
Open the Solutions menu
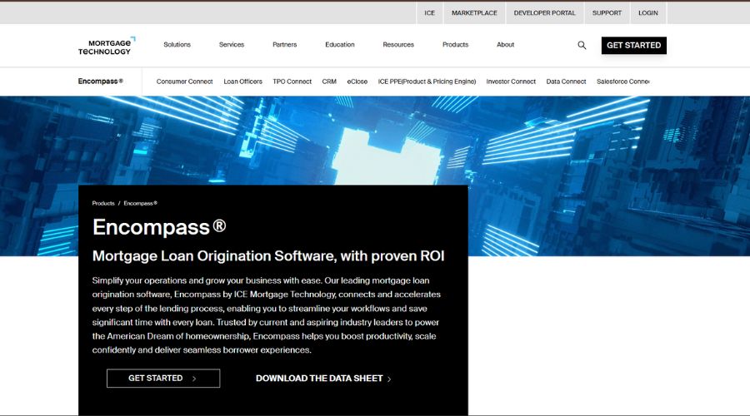click(x=177, y=45)
